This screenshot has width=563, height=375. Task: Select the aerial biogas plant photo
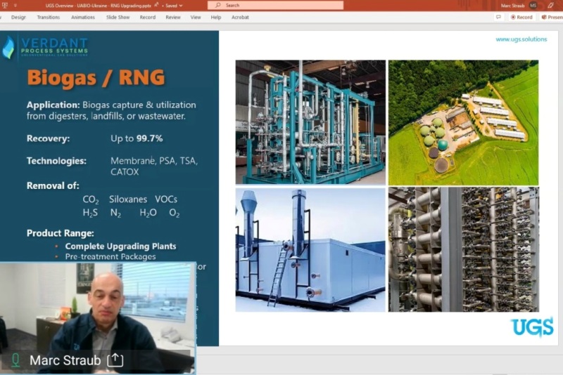(x=463, y=122)
